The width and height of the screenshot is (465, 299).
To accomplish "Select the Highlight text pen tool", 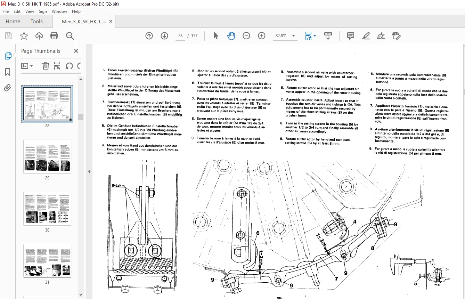I will click(x=366, y=36).
